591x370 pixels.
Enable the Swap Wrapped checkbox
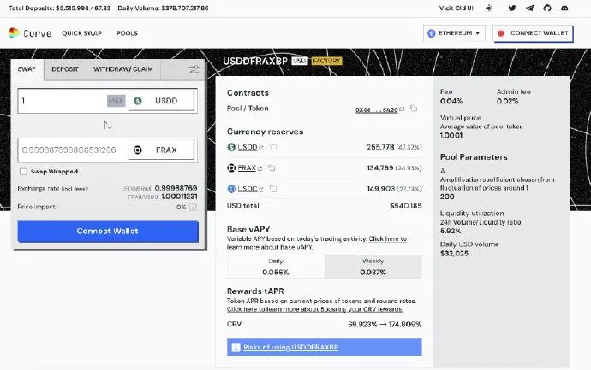tap(23, 171)
